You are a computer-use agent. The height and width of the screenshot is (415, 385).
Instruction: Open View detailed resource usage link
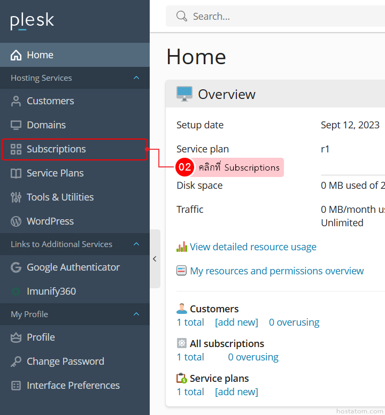(x=253, y=247)
